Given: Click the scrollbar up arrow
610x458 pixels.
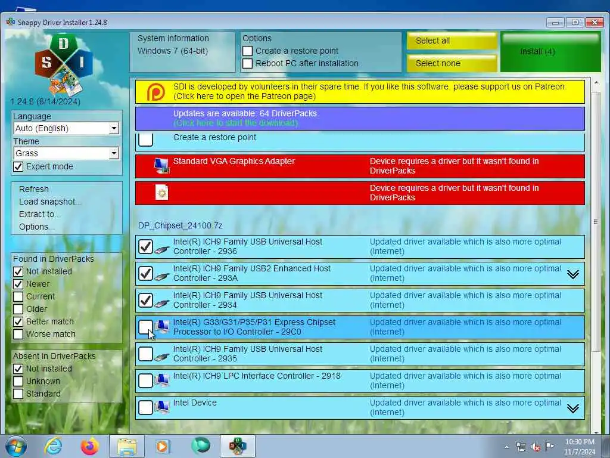Looking at the screenshot, I should 596,82.
